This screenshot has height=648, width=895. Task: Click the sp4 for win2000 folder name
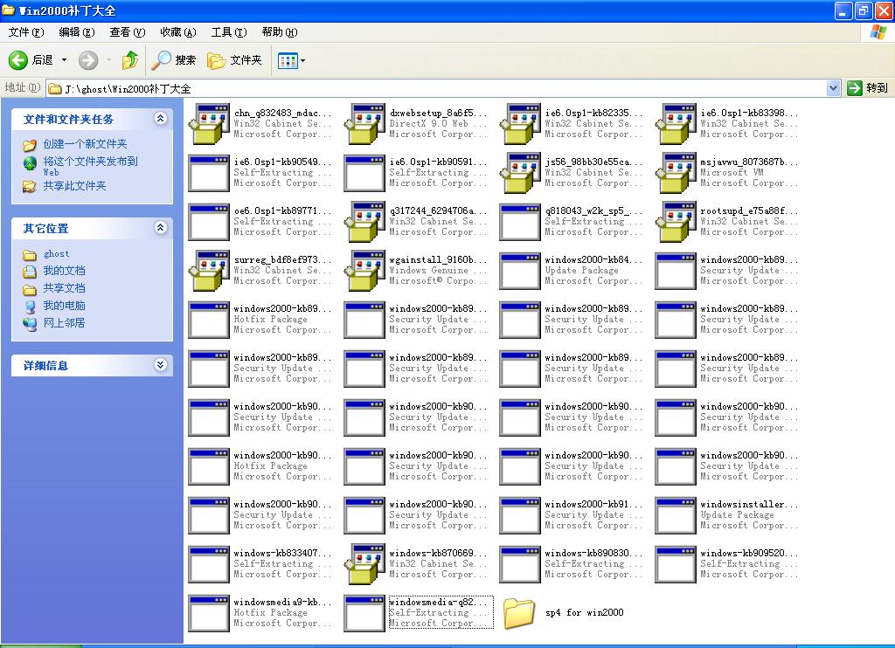(x=584, y=613)
